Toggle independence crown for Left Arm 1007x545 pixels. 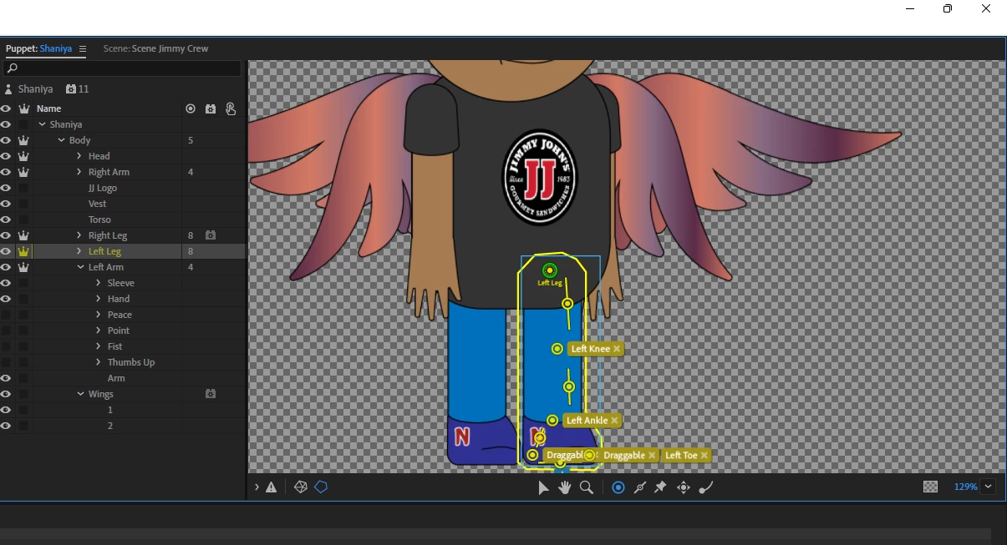click(23, 267)
